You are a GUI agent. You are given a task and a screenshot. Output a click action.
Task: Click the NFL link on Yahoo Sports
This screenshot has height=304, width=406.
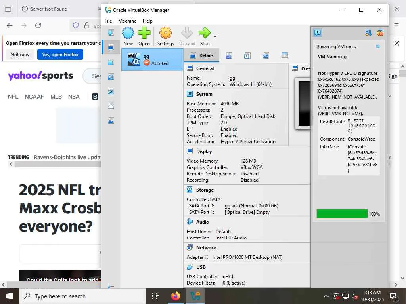point(13,97)
